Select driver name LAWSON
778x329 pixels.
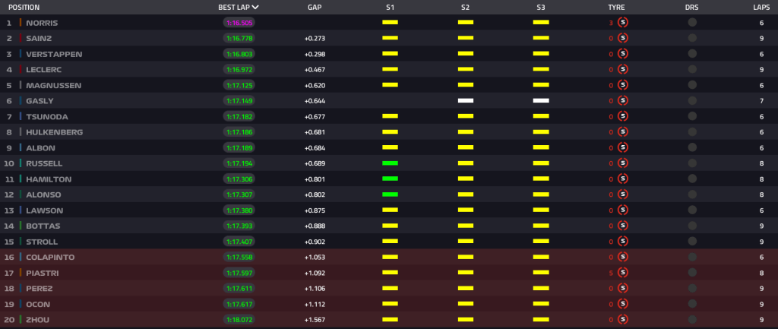[45, 210]
